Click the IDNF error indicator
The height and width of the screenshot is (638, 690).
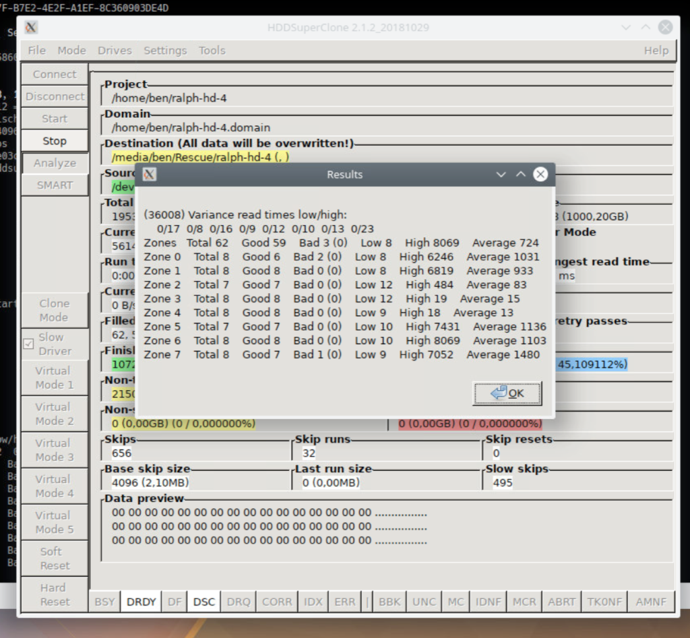point(489,602)
